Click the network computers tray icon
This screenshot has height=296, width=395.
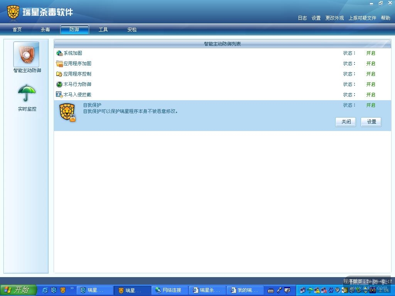click(x=303, y=291)
